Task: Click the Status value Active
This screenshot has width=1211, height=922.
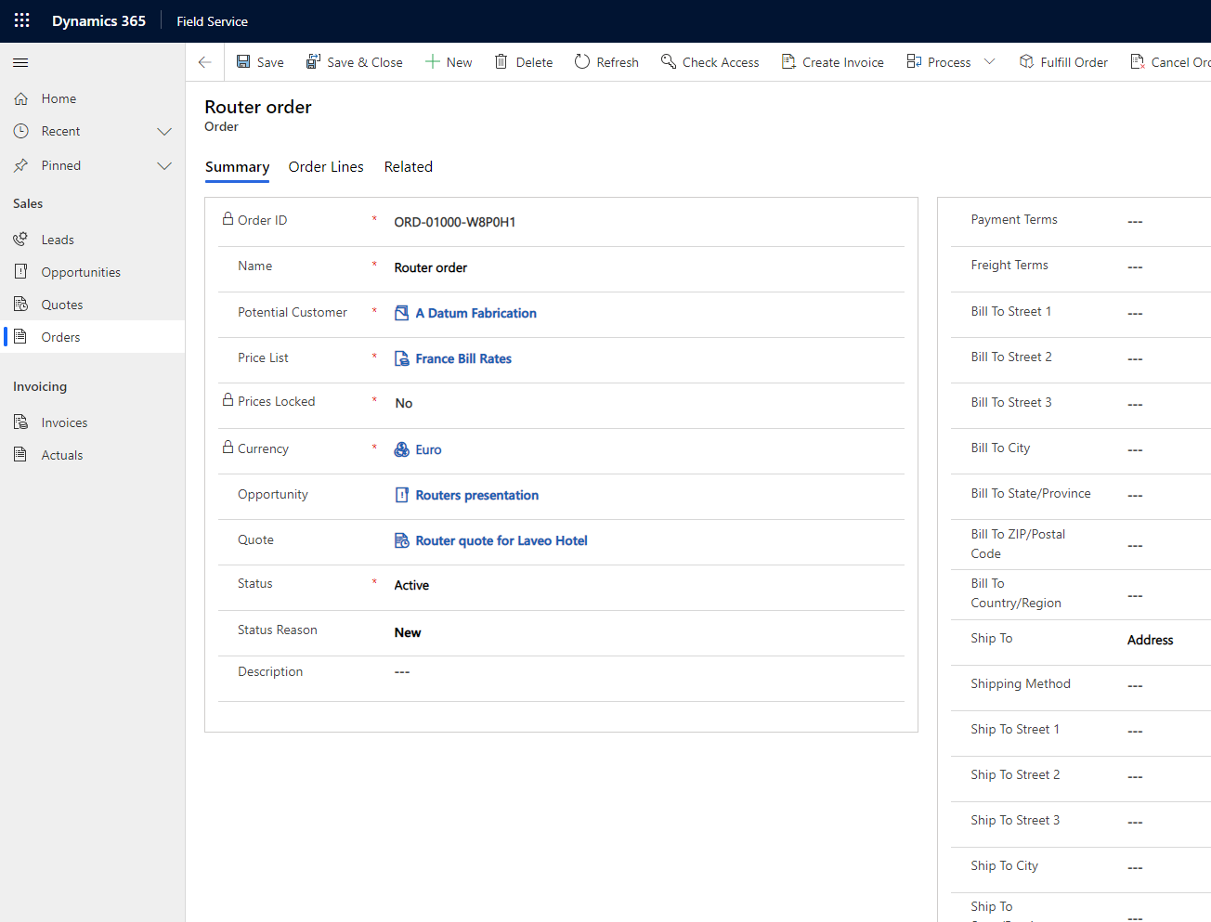Action: click(x=411, y=585)
